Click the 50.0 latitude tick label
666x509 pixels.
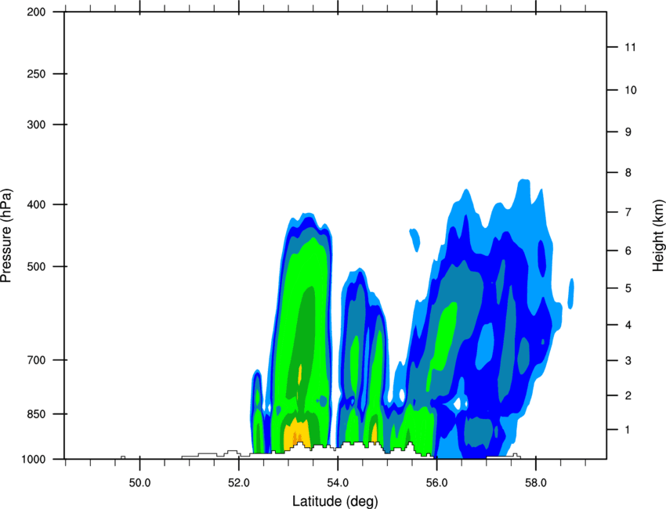click(140, 483)
